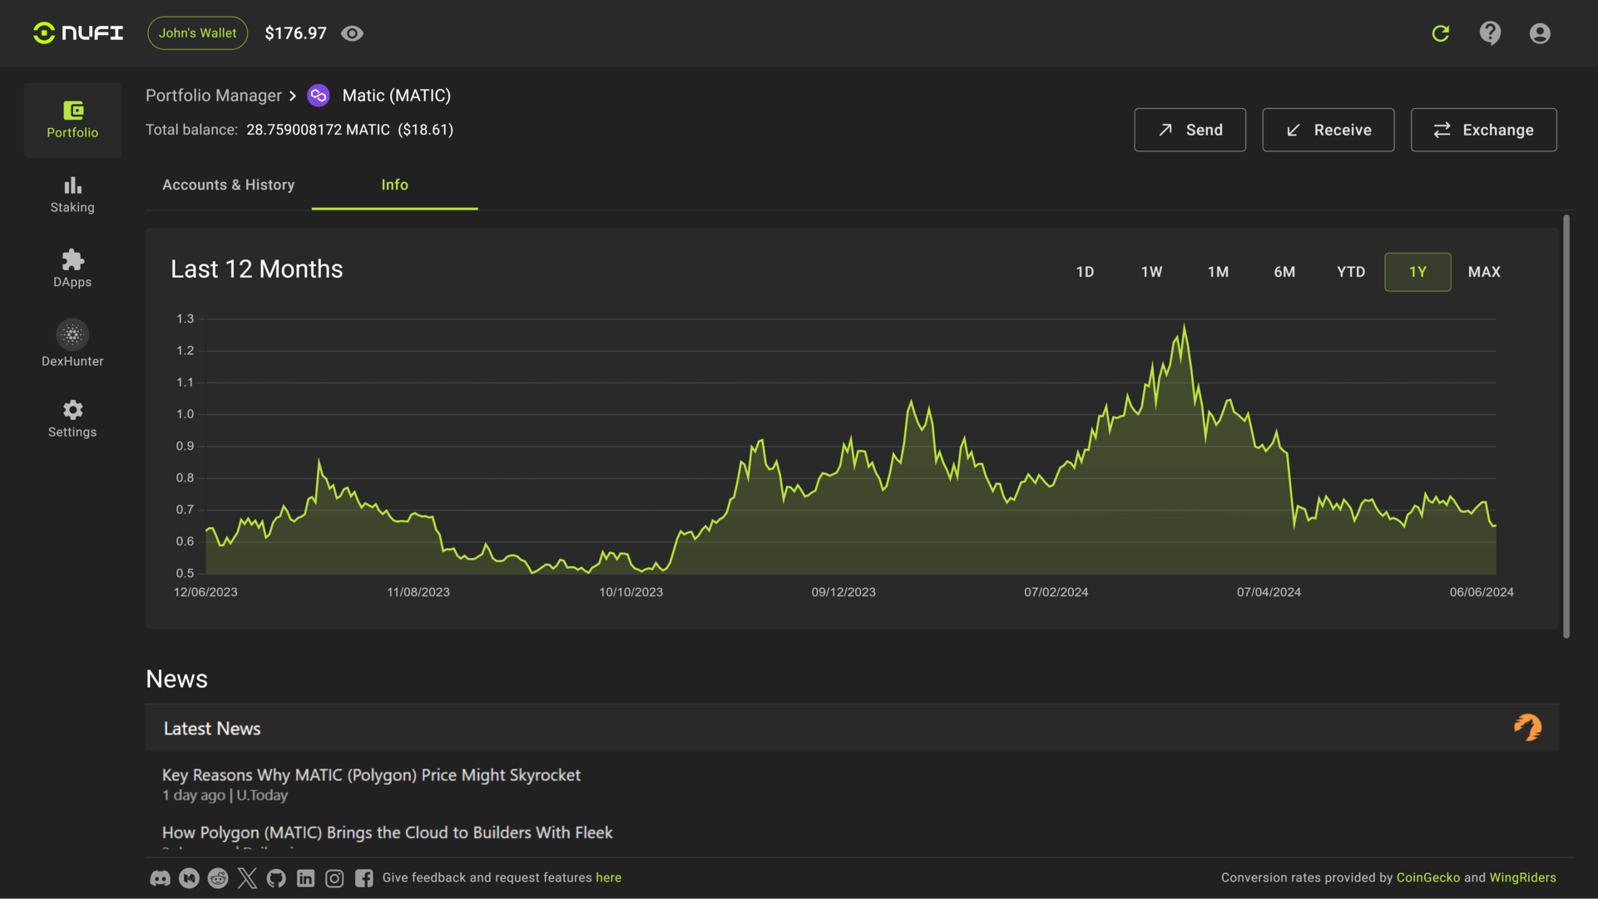
Task: Set chart range to MAX
Action: (x=1484, y=272)
